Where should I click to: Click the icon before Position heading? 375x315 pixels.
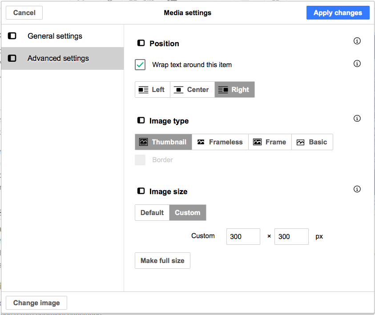click(141, 44)
